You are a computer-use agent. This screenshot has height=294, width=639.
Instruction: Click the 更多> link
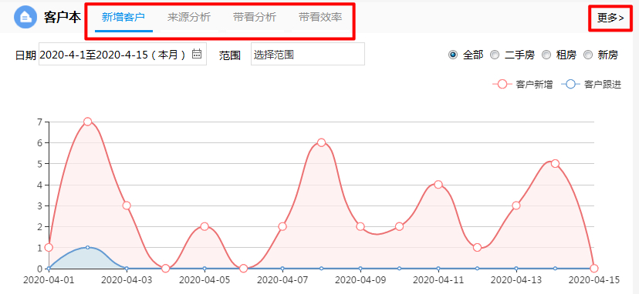pos(611,18)
